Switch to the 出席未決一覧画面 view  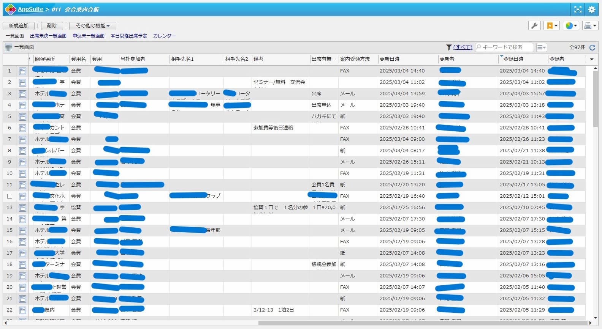pyautogui.click(x=48, y=36)
